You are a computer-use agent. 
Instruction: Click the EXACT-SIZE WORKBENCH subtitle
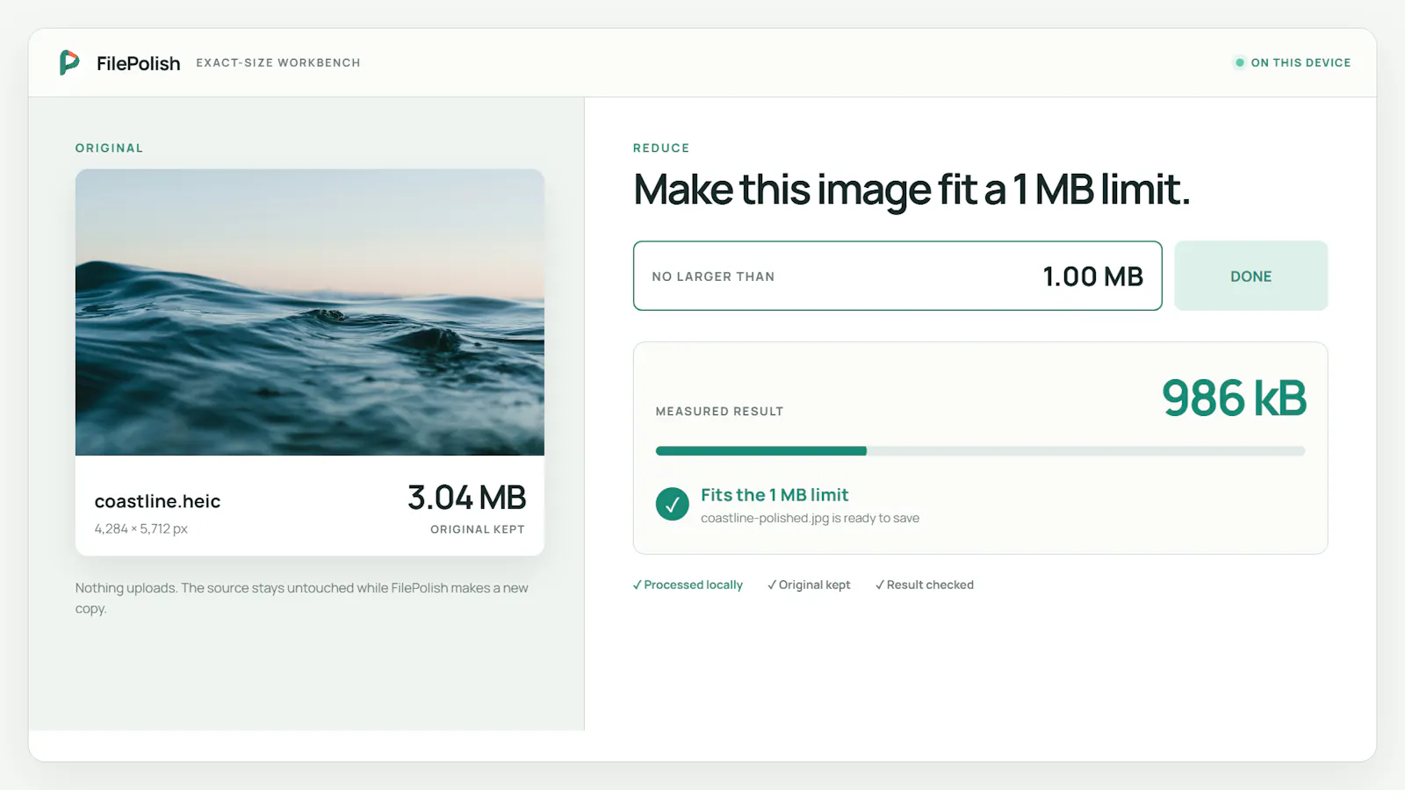(x=278, y=62)
